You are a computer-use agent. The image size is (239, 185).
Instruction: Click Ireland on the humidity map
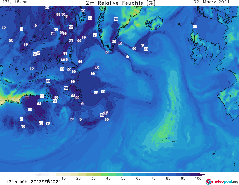click(197, 56)
